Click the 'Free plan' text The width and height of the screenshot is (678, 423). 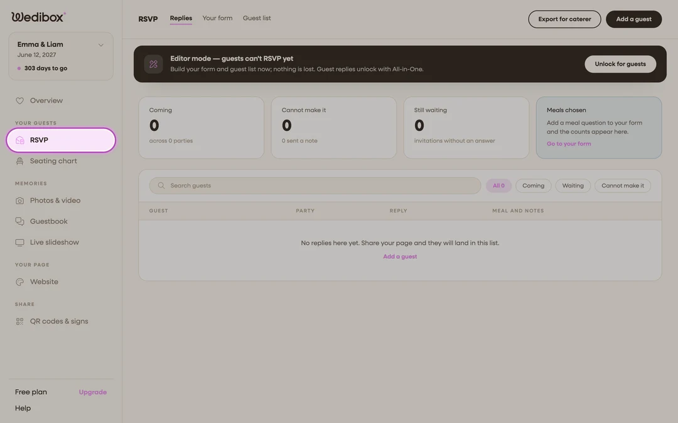[x=31, y=392]
